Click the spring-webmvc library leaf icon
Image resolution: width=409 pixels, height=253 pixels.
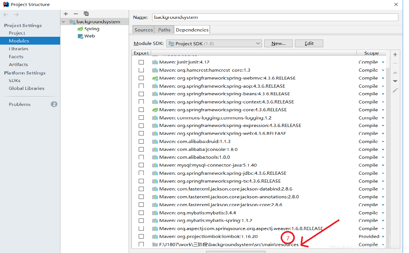click(155, 78)
